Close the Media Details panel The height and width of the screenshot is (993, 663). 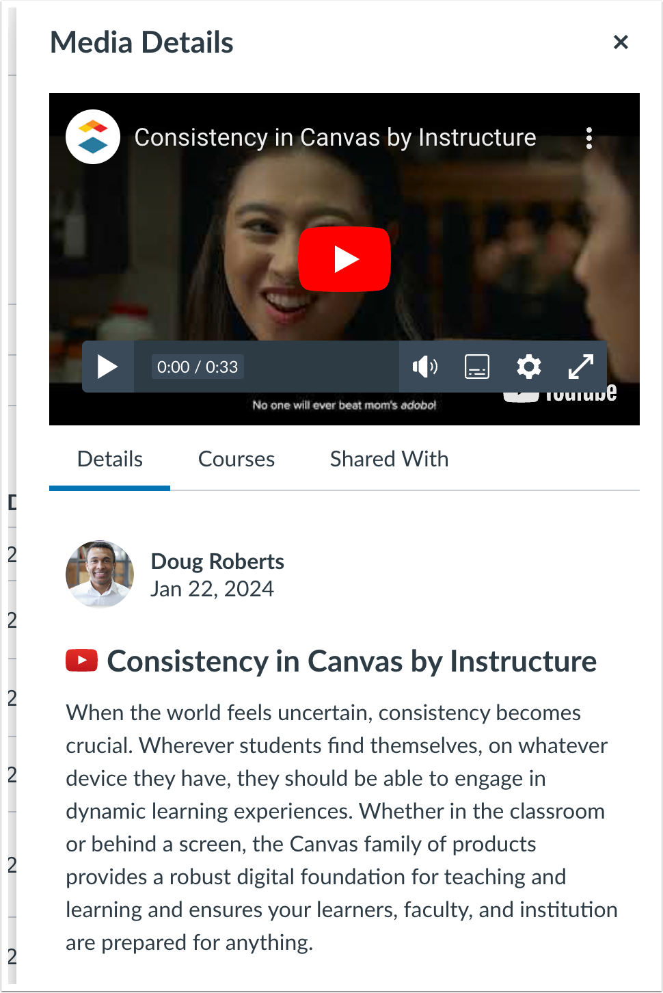pyautogui.click(x=621, y=42)
